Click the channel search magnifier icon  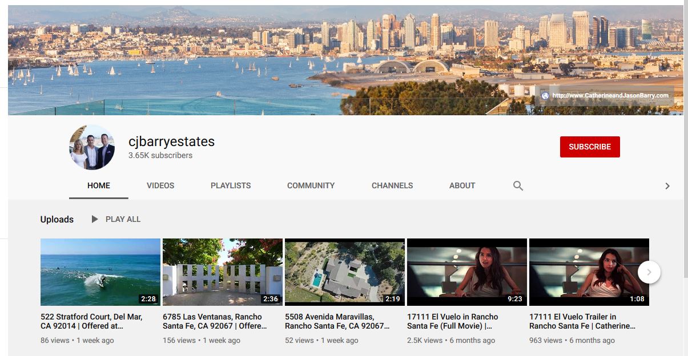pos(518,185)
